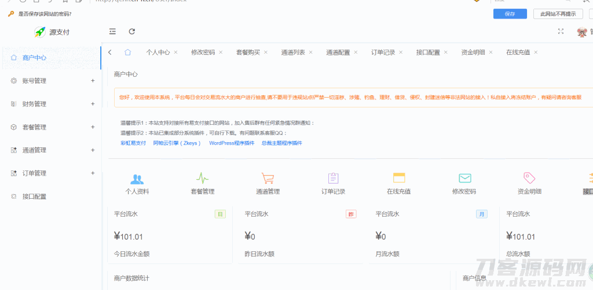Image resolution: width=593 pixels, height=290 pixels.
Task: Open 订单记录 clipboard icon shortcut
Action: (x=333, y=179)
